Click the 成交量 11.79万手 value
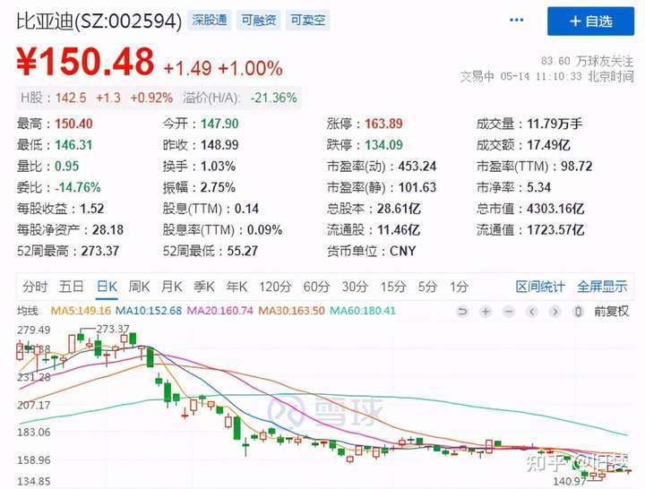The width and height of the screenshot is (645, 489). click(555, 124)
